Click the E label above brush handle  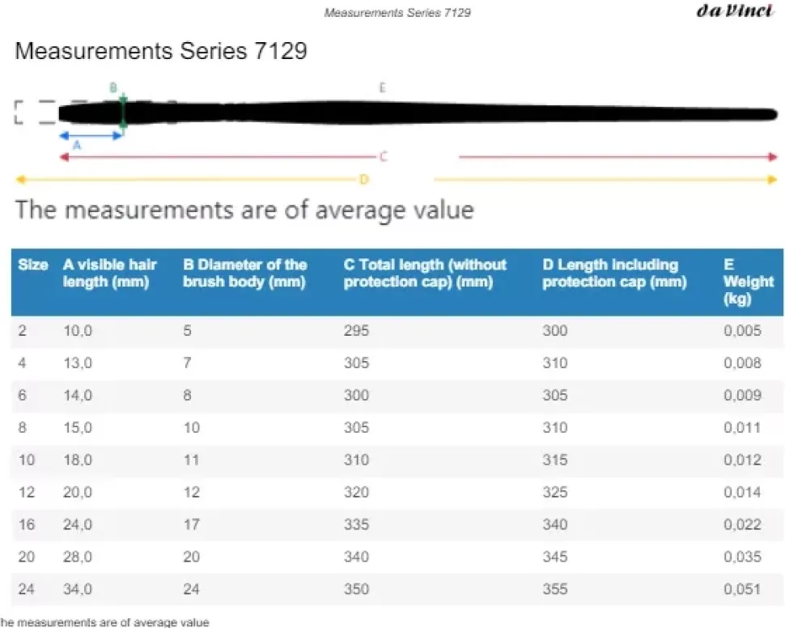point(382,87)
